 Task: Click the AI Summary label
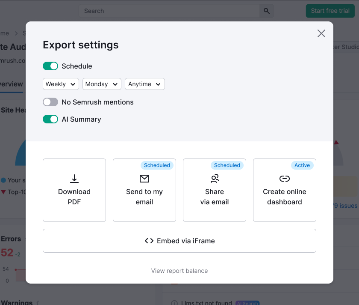(x=81, y=119)
